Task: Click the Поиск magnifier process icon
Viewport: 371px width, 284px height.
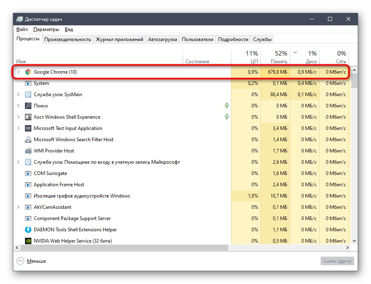Action: (x=28, y=106)
